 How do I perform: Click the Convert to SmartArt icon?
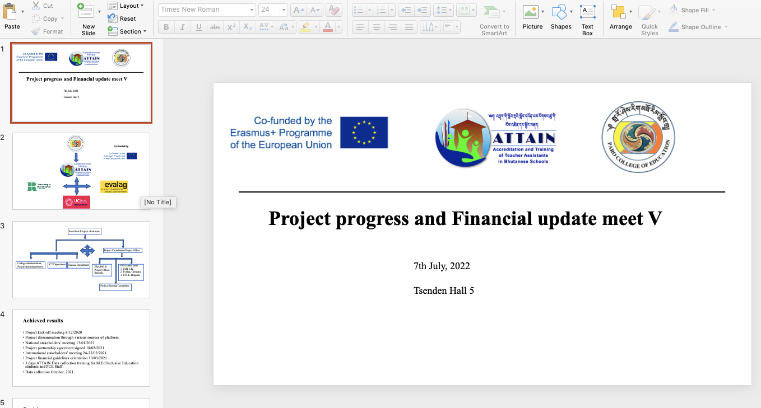click(491, 12)
